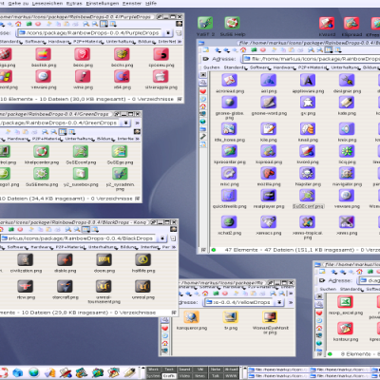The image size is (380, 380).
Task: Select khelpcenter.png icon in GreenDrops window
Action: tap(42, 152)
